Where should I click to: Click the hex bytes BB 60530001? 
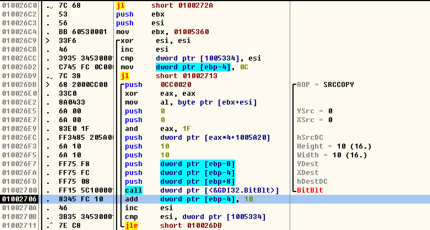(83, 32)
